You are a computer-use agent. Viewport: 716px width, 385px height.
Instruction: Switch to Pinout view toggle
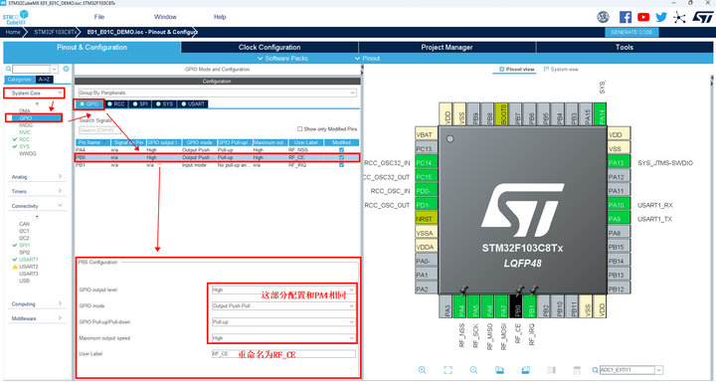pos(516,69)
